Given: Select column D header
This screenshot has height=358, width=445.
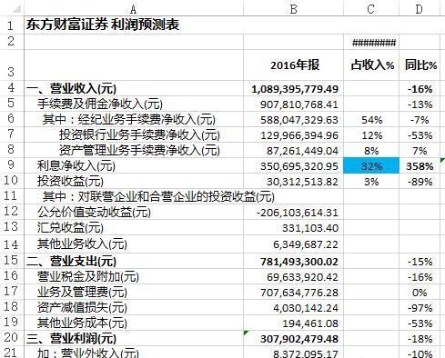Looking at the screenshot, I should (x=420, y=9).
